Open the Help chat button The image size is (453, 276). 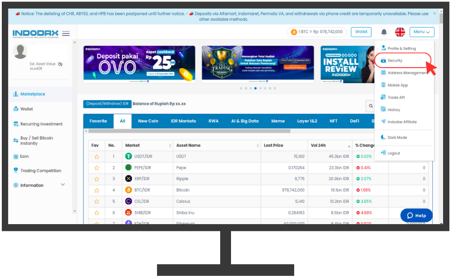[416, 216]
